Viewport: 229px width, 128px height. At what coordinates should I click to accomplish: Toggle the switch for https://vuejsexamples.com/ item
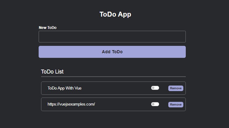click(155, 104)
